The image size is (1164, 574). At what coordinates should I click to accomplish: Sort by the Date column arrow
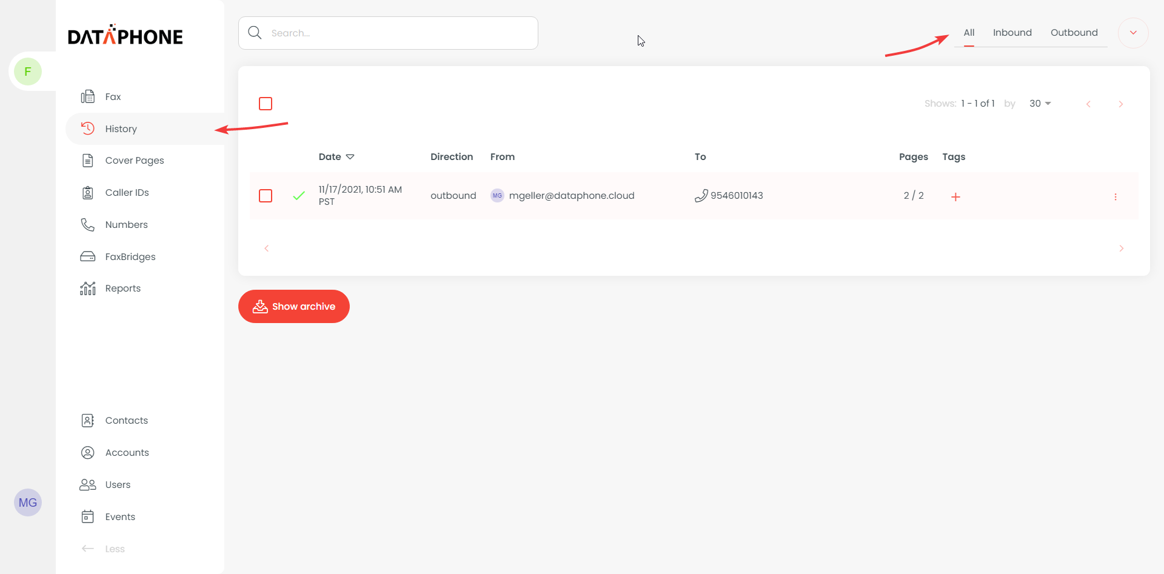click(350, 157)
